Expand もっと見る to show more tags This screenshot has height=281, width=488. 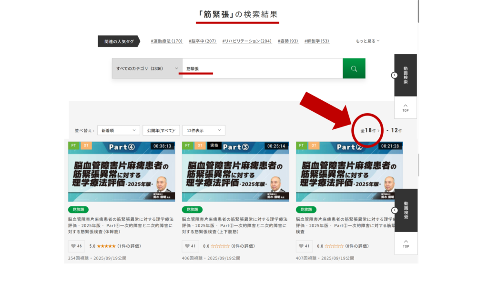[367, 41]
